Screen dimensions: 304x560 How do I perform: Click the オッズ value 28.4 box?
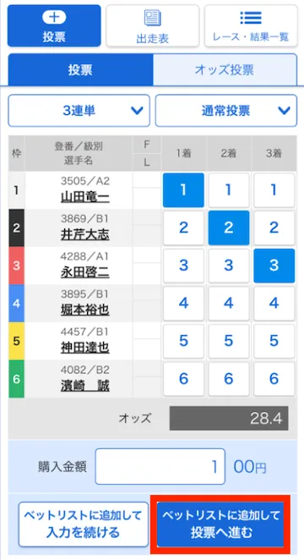[x=229, y=418]
